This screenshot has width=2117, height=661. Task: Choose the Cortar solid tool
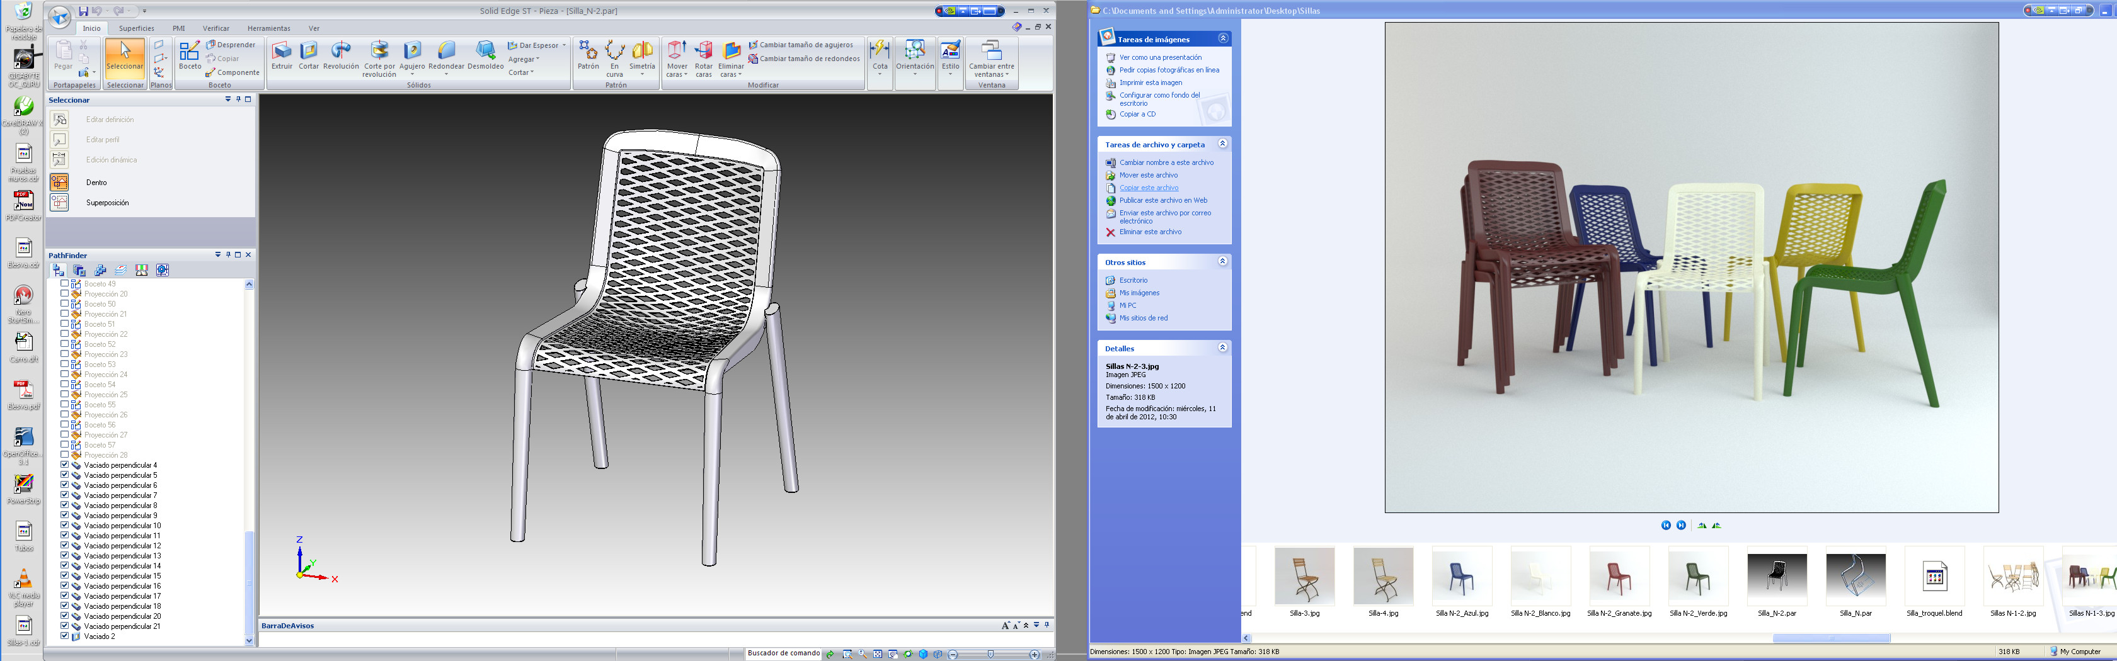(308, 56)
